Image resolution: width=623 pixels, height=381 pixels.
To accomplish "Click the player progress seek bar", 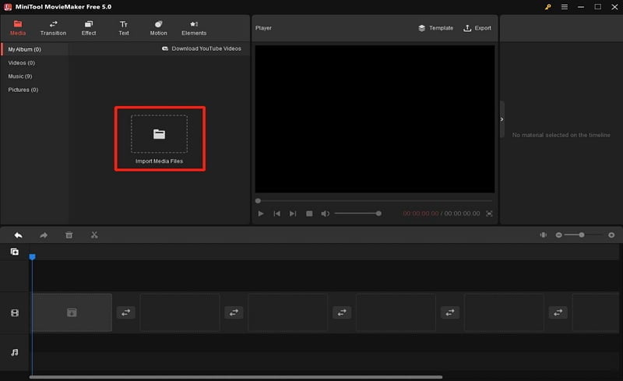I will click(375, 201).
